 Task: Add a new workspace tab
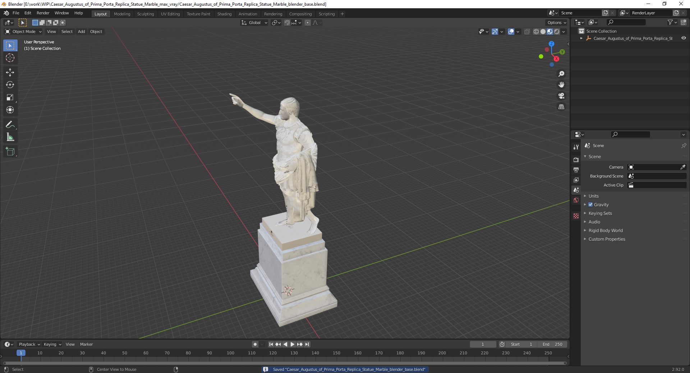(x=342, y=14)
